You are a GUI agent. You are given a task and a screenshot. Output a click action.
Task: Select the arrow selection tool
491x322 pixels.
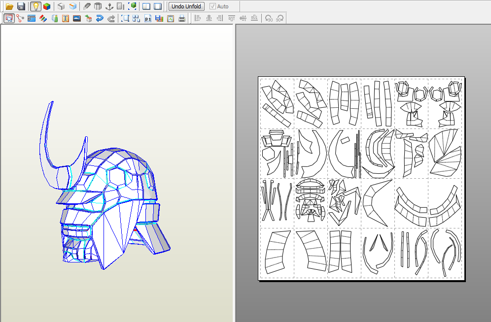(9, 18)
